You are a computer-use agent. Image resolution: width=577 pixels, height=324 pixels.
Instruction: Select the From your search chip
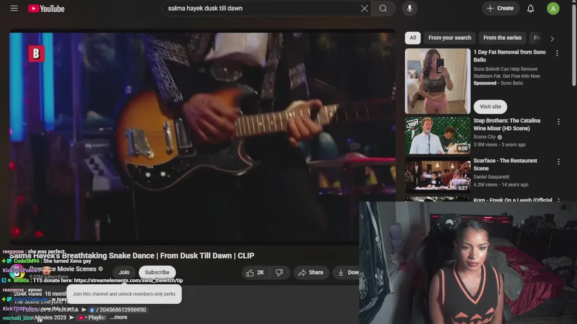pyautogui.click(x=449, y=38)
